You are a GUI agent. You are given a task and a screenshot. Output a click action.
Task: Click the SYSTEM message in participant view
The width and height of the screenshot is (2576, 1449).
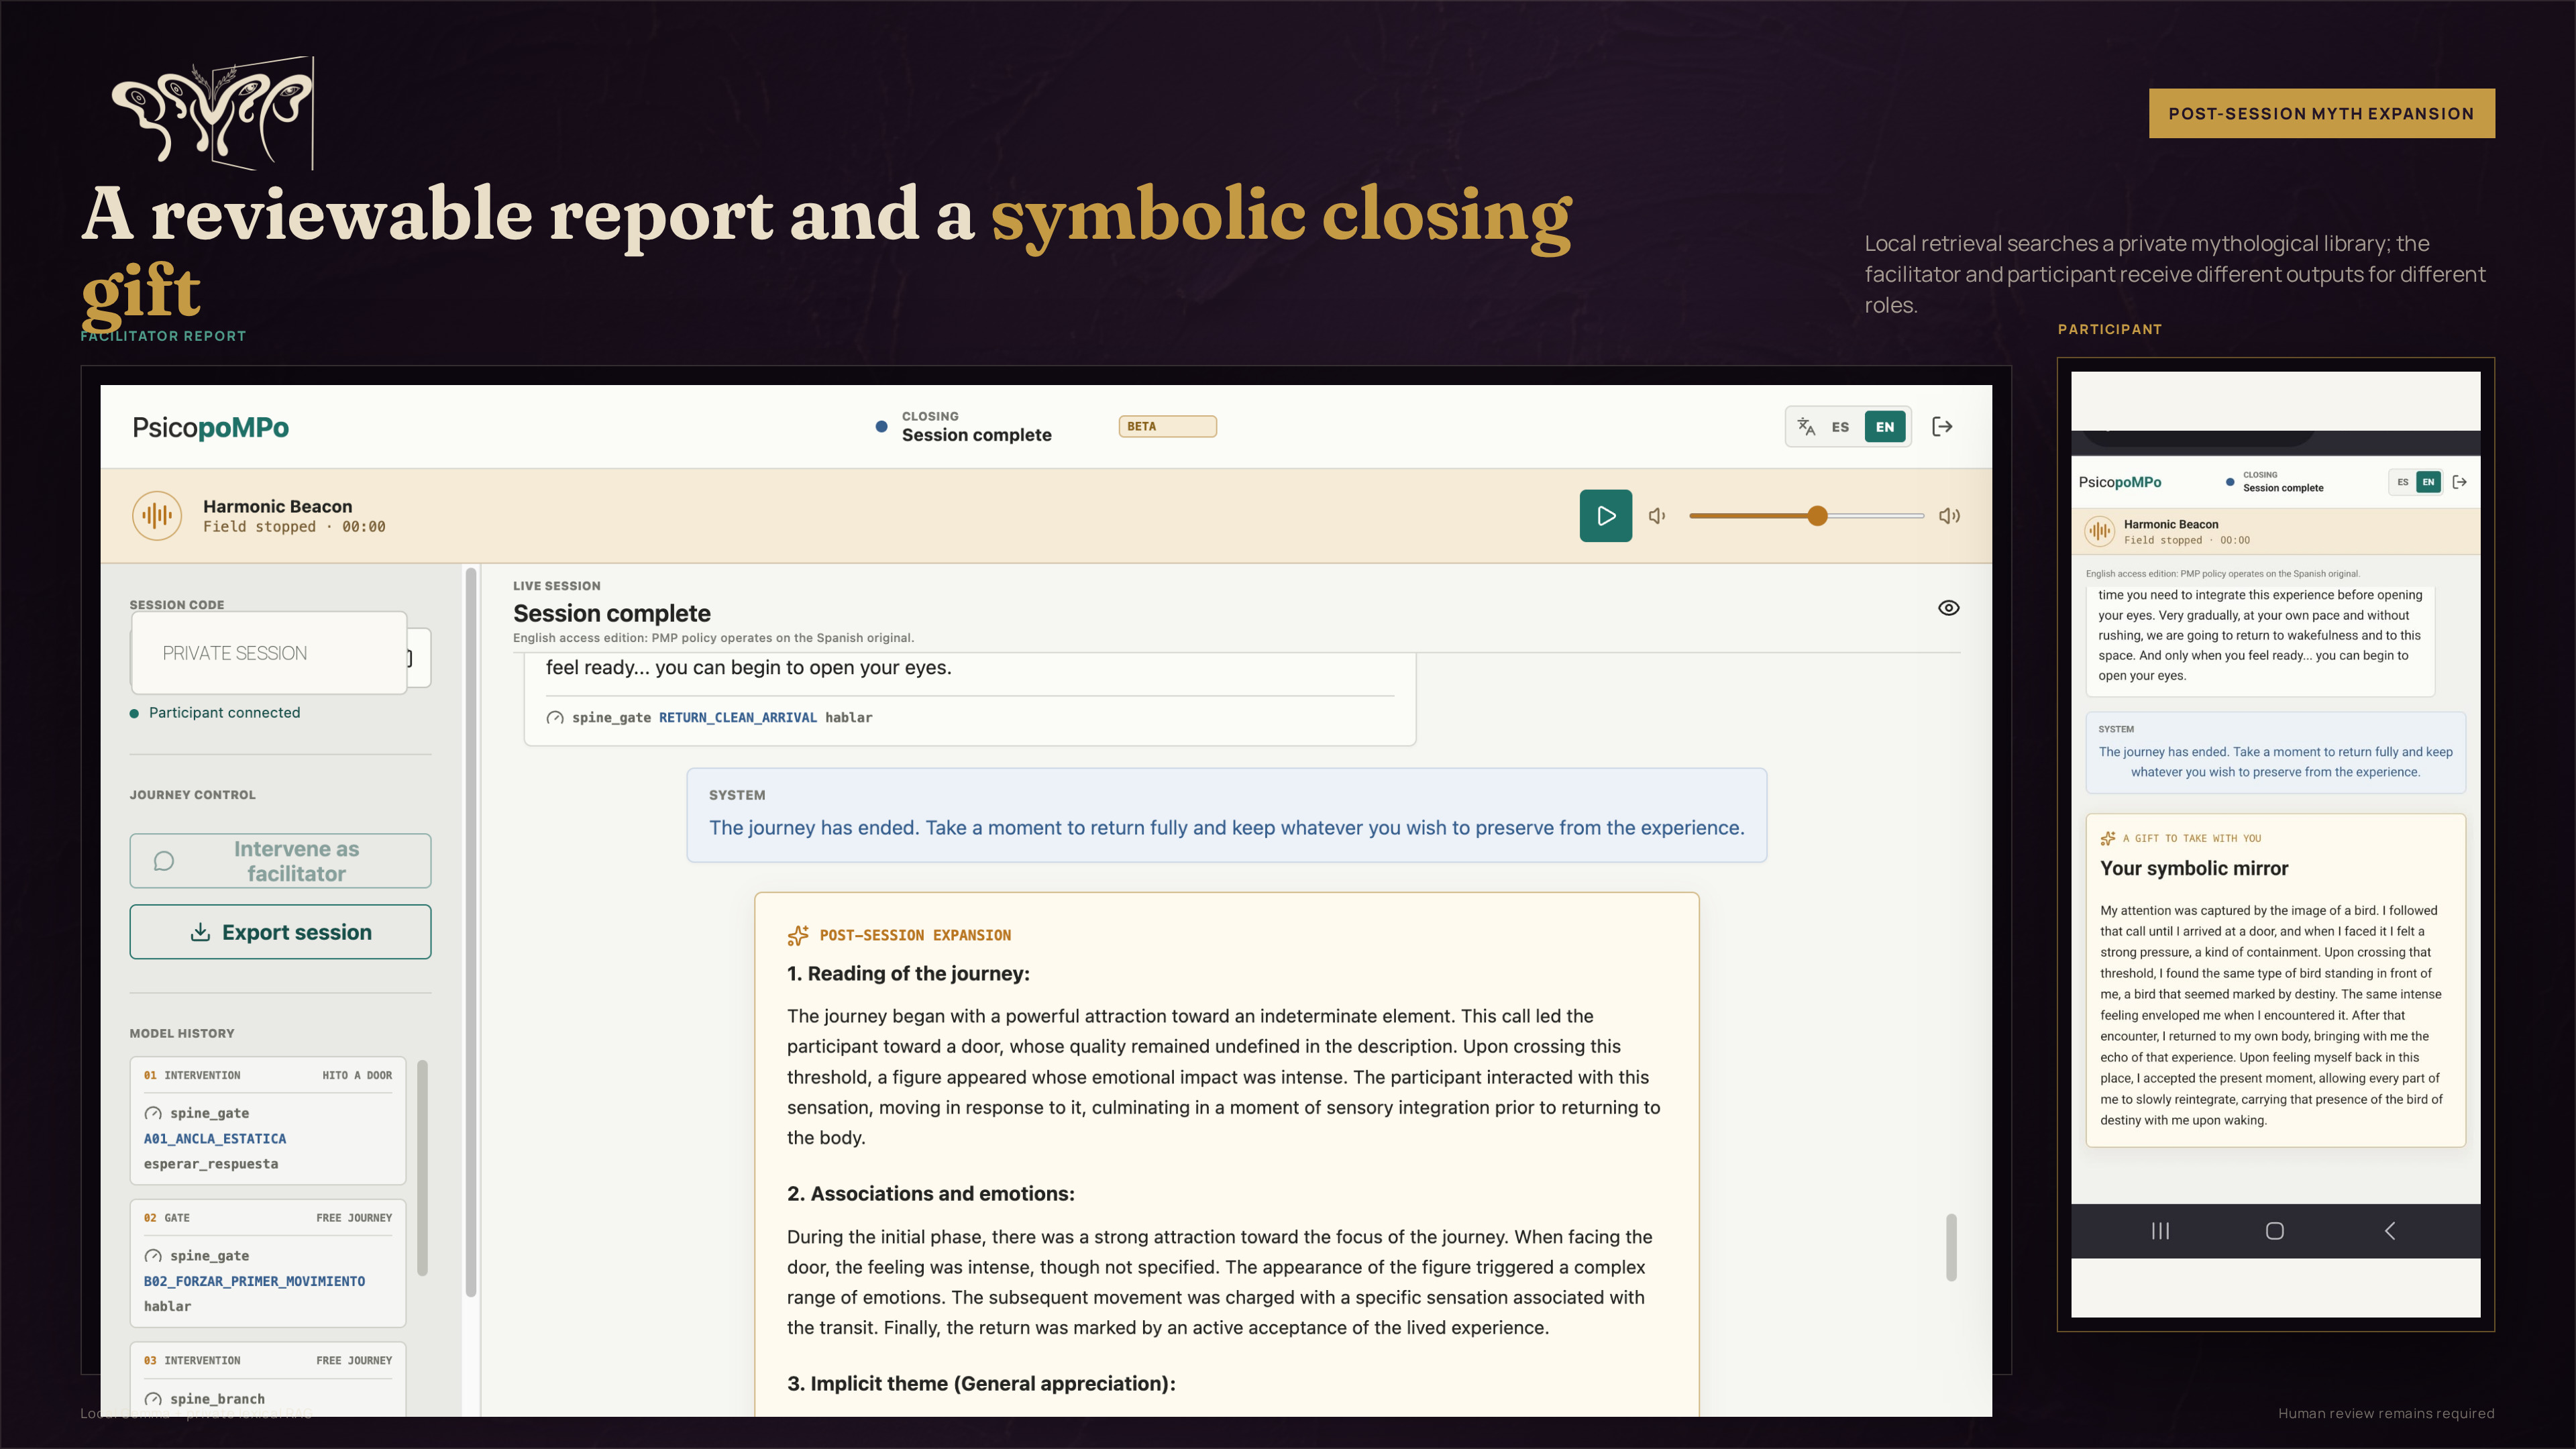[x=2275, y=753]
